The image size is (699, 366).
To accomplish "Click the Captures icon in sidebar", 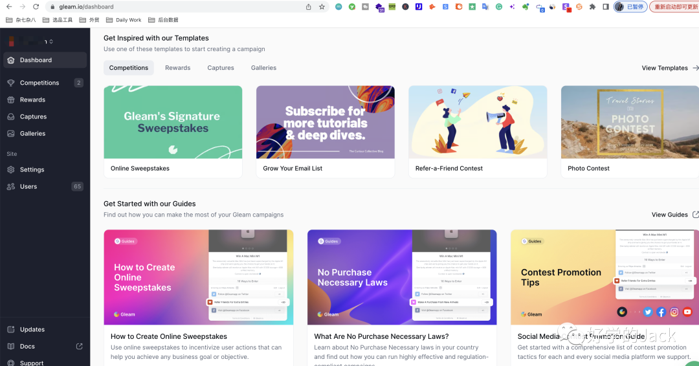I will 11,116.
